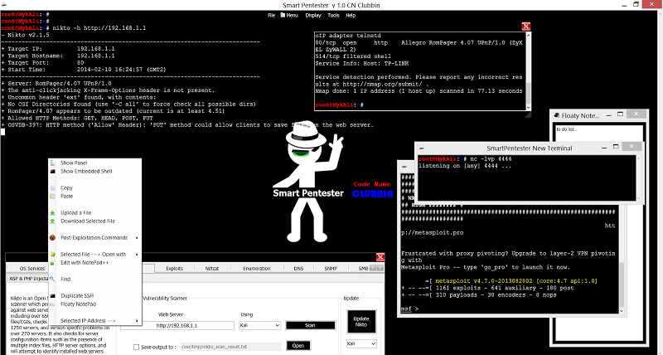Screen dimensions: 663x355
Task: Expand the Selected IP Address submenu arrow
Action: click(137, 321)
